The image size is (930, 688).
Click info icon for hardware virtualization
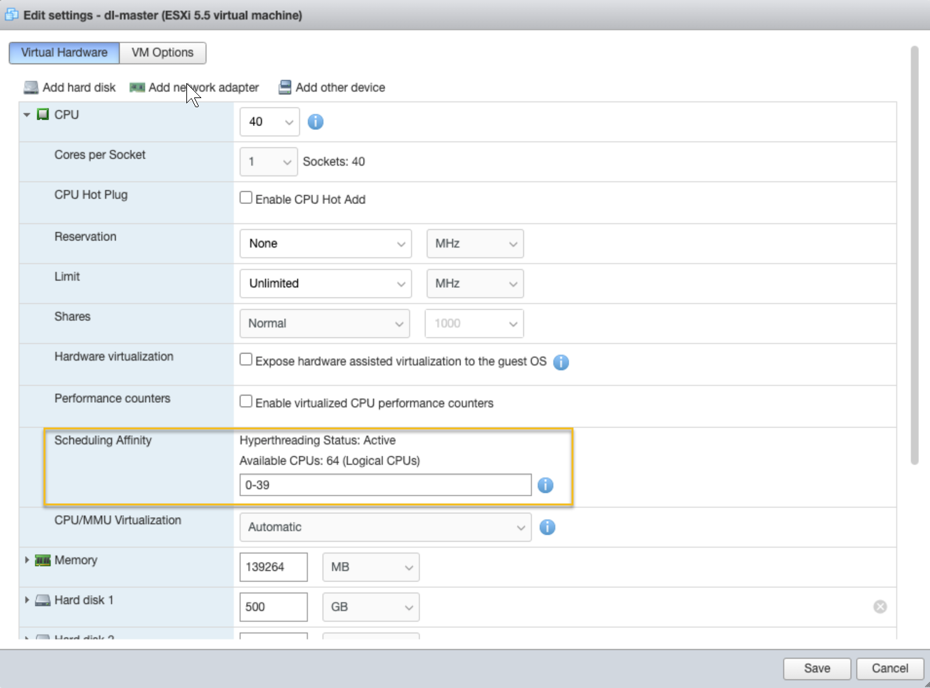[561, 363]
